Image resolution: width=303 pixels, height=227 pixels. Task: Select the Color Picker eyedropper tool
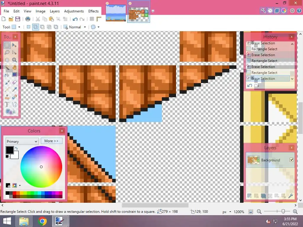[14, 90]
